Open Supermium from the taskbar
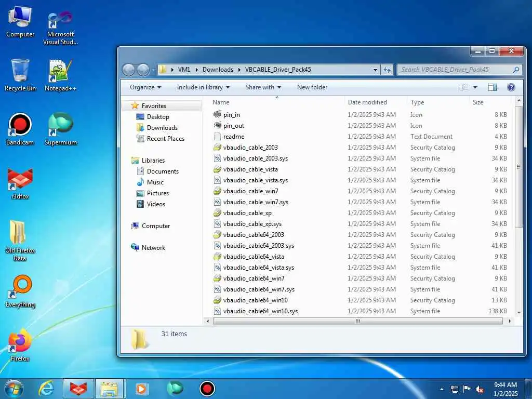The width and height of the screenshot is (532, 399). 175,389
